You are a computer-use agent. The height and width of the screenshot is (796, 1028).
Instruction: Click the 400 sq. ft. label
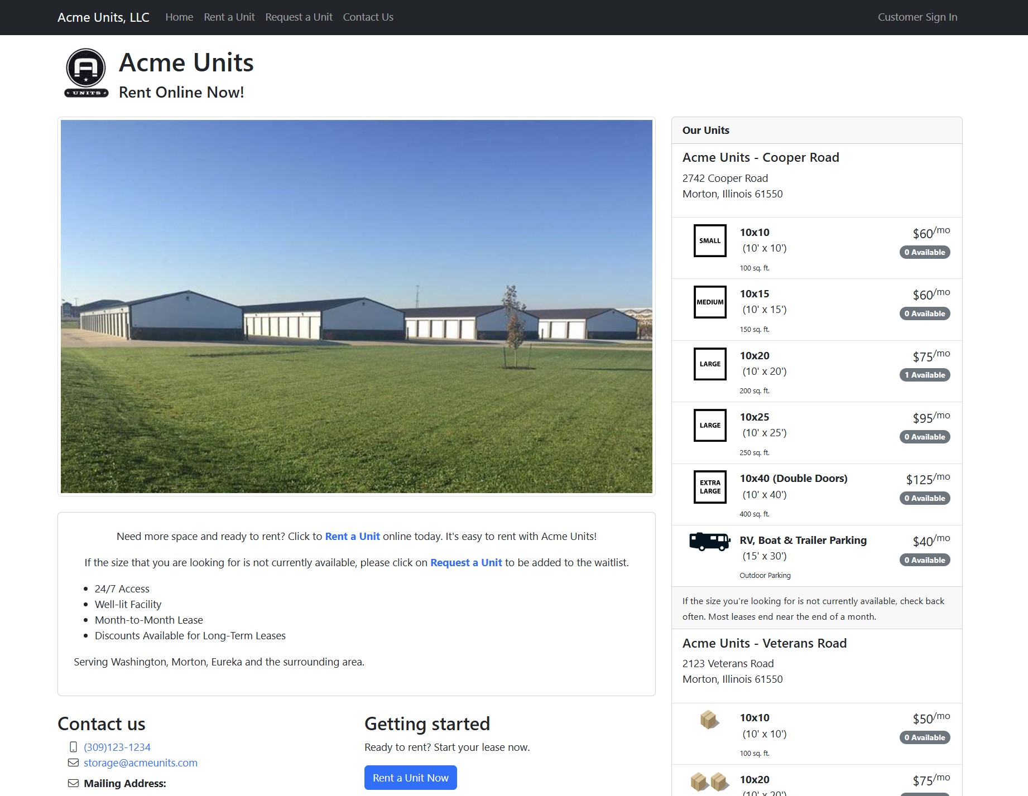(755, 514)
